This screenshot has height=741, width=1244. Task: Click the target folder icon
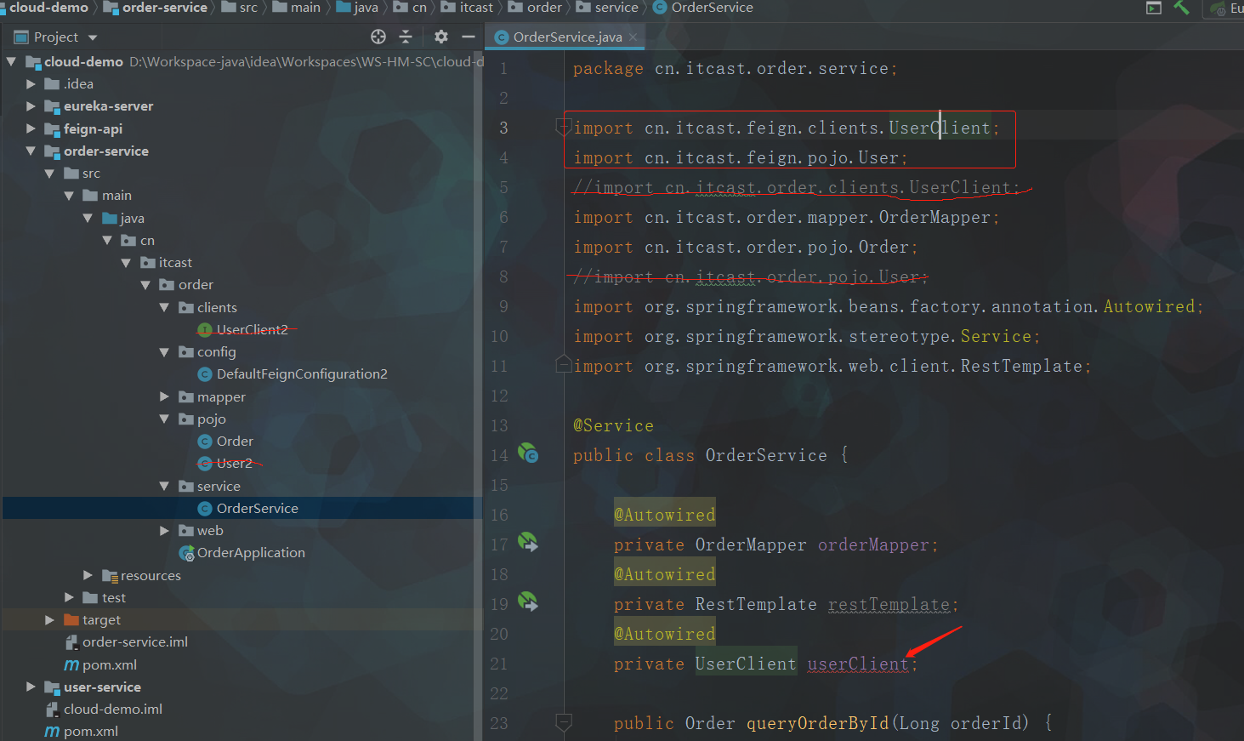[x=71, y=620]
